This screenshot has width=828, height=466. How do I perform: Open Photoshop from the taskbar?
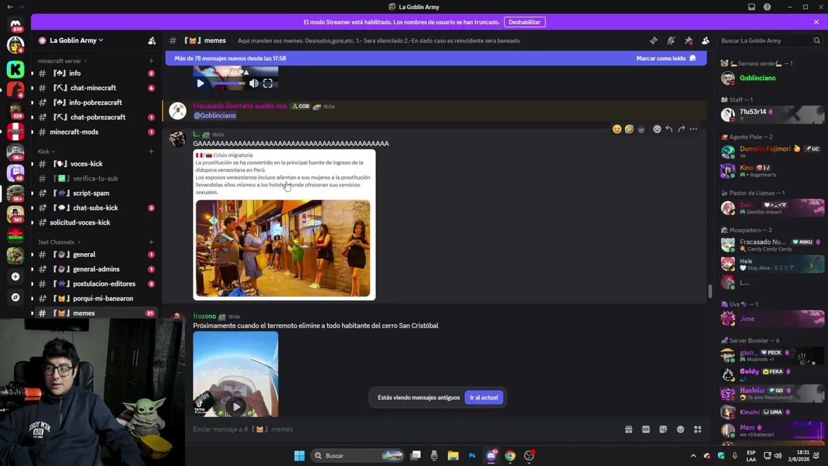tap(472, 456)
